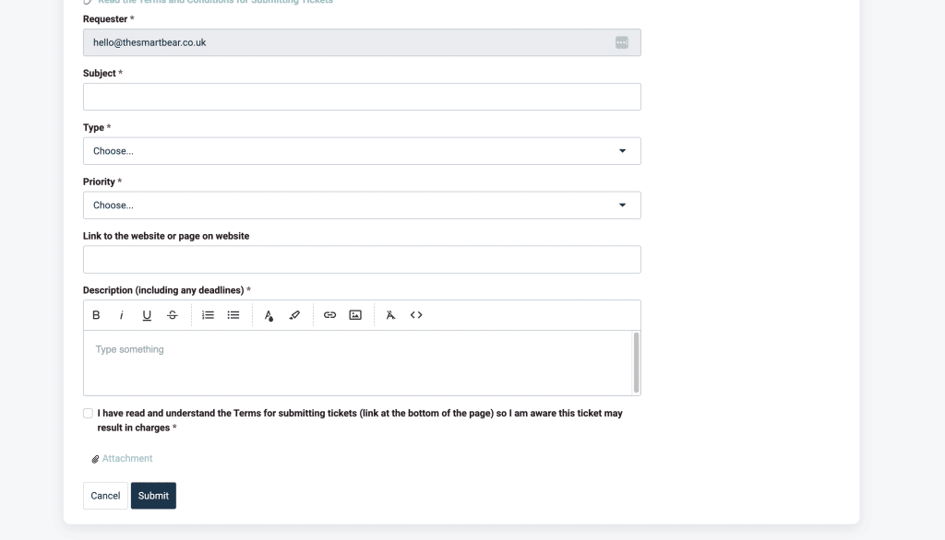Open the text color picker
The image size is (945, 540).
pyautogui.click(x=269, y=315)
